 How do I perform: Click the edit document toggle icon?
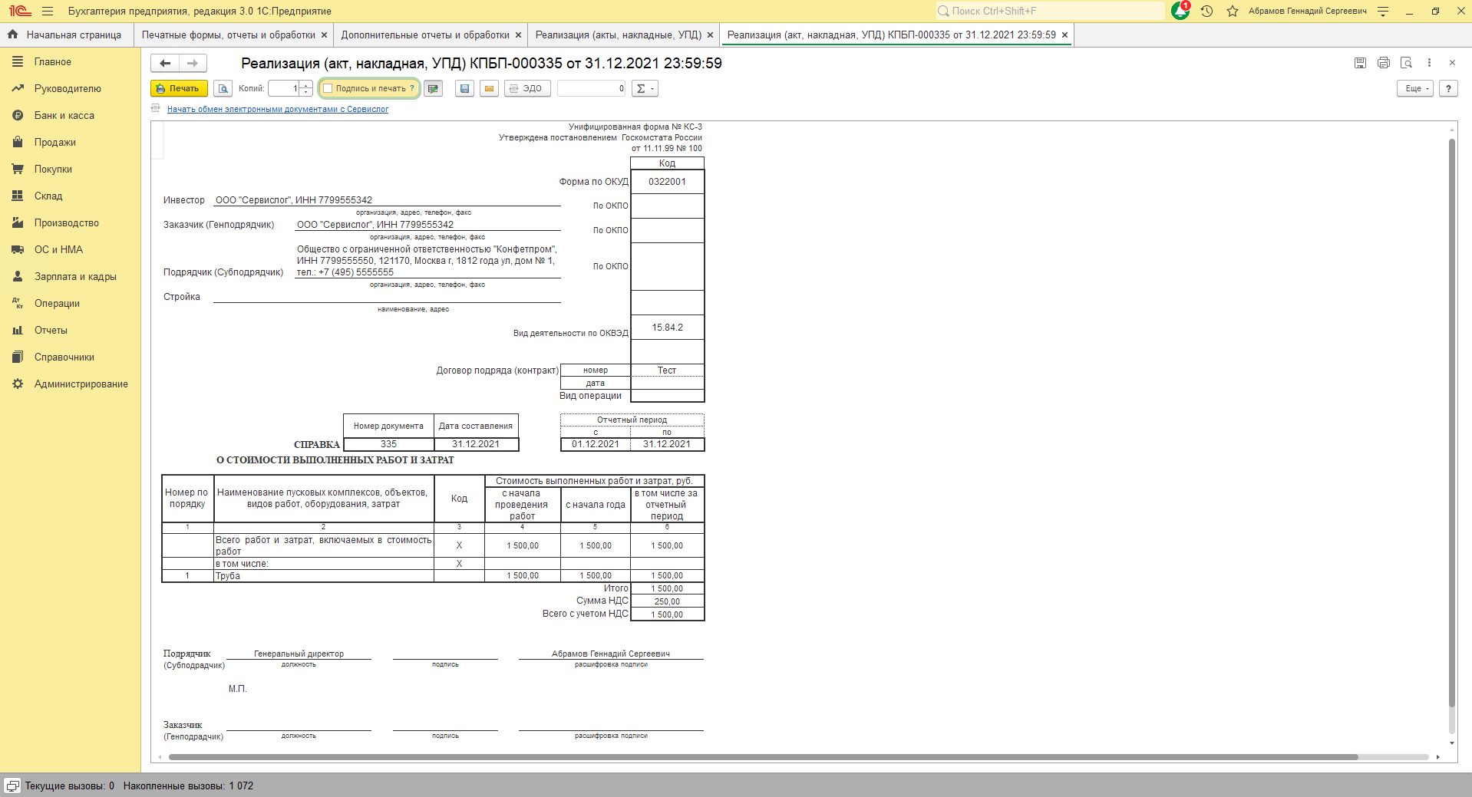434,88
